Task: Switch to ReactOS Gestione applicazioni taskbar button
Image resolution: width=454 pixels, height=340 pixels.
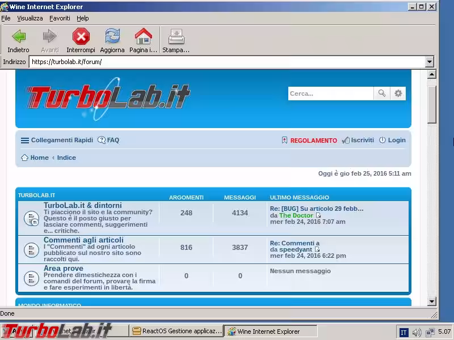Action: (176, 331)
